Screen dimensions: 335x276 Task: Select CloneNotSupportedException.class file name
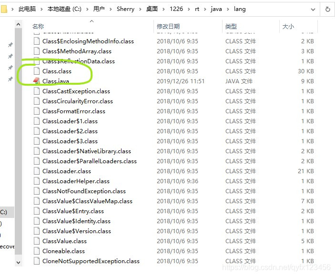[x=91, y=261]
